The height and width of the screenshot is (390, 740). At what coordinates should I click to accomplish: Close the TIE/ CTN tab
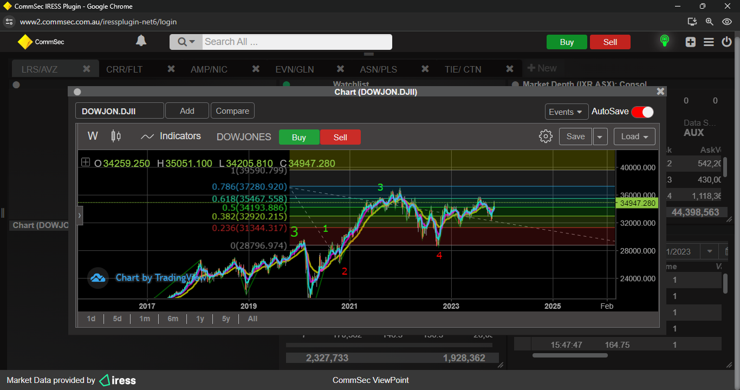(x=510, y=69)
